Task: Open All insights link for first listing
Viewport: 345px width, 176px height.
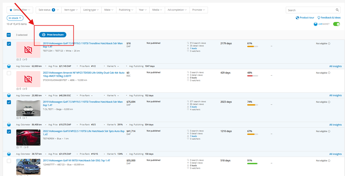Action: [x=335, y=66]
